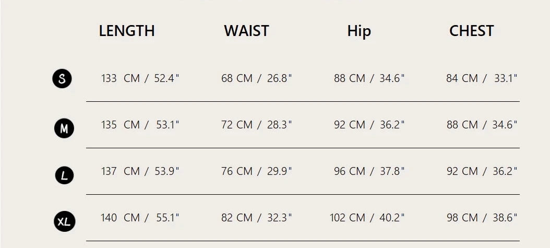Screen dimensions: 550x248
Task: Select the 72 CM / 28.3" waist value
Action: pos(256,125)
